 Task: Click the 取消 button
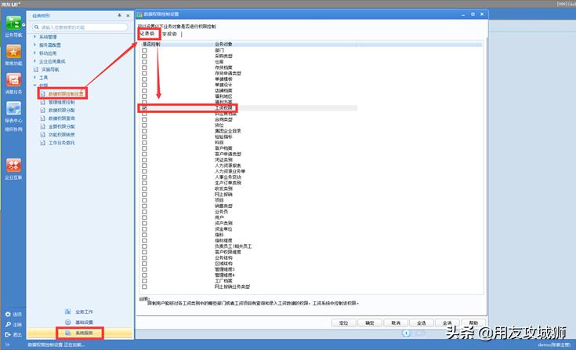[396, 323]
